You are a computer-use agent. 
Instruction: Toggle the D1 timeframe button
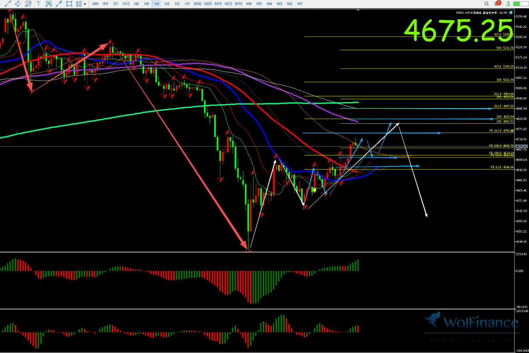pyautogui.click(x=116, y=4)
